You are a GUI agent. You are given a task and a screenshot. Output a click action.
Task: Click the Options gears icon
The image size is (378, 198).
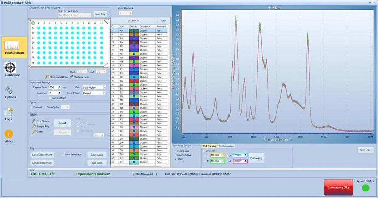(x=9, y=90)
